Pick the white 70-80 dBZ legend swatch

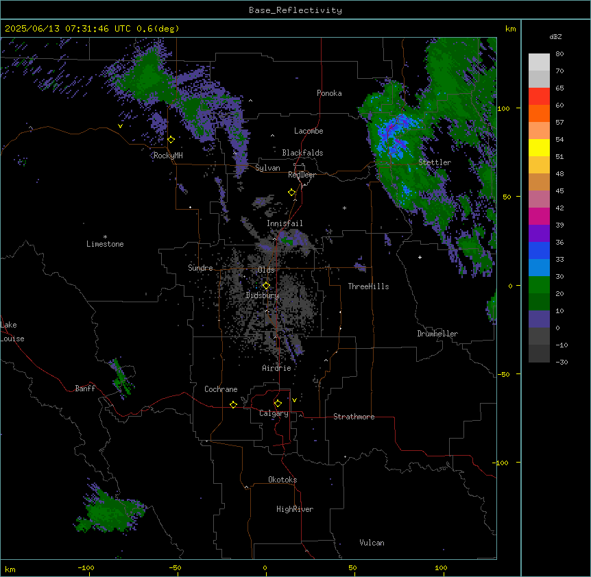539,62
